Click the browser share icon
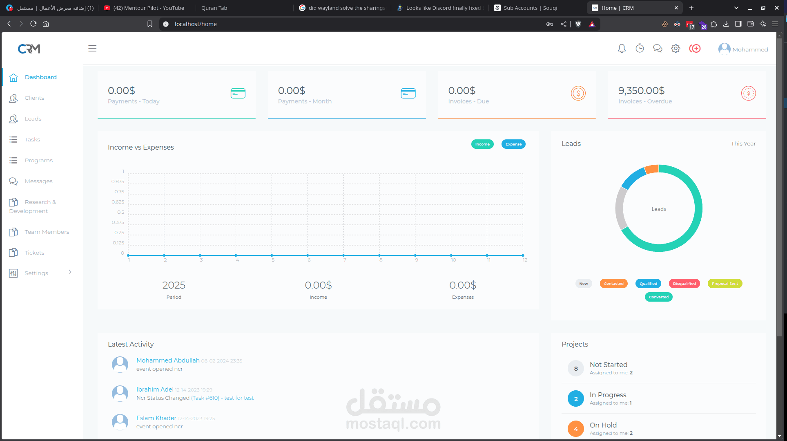The image size is (787, 441). pyautogui.click(x=564, y=24)
